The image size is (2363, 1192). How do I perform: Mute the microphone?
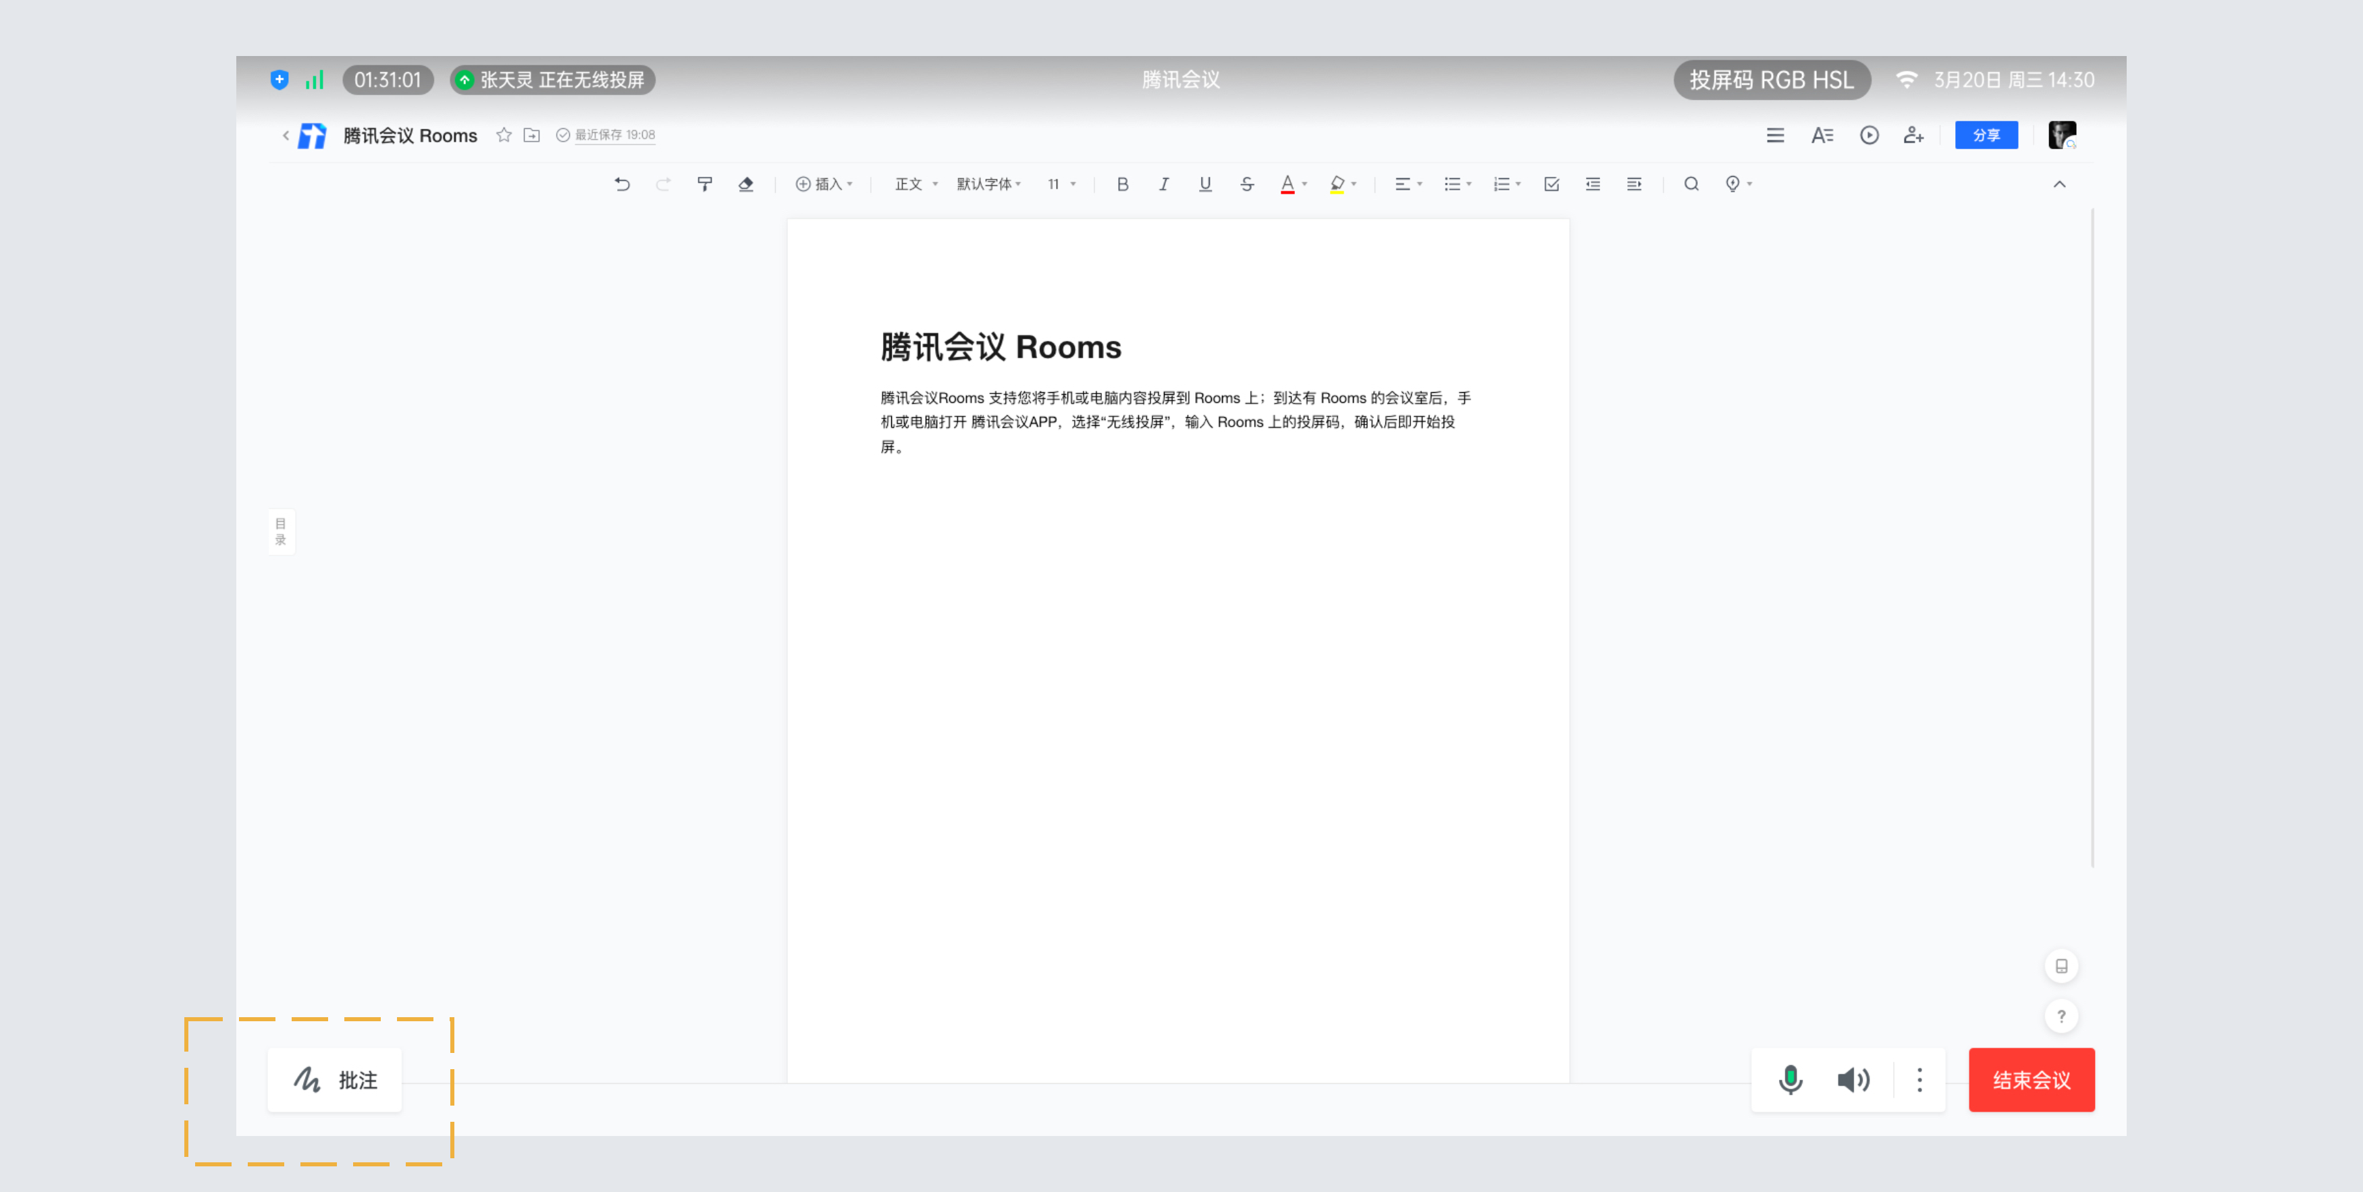click(1790, 1080)
